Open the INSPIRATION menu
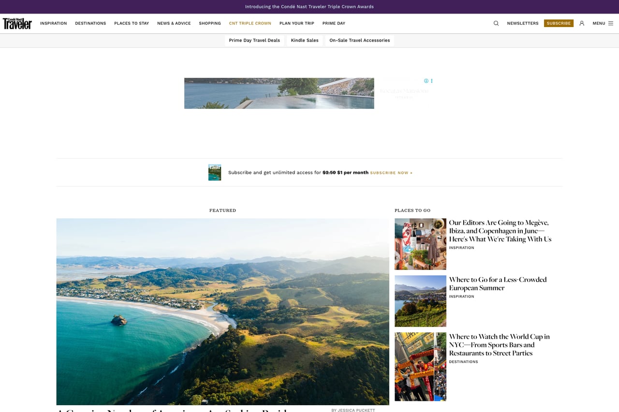Image resolution: width=619 pixels, height=412 pixels. (54, 23)
